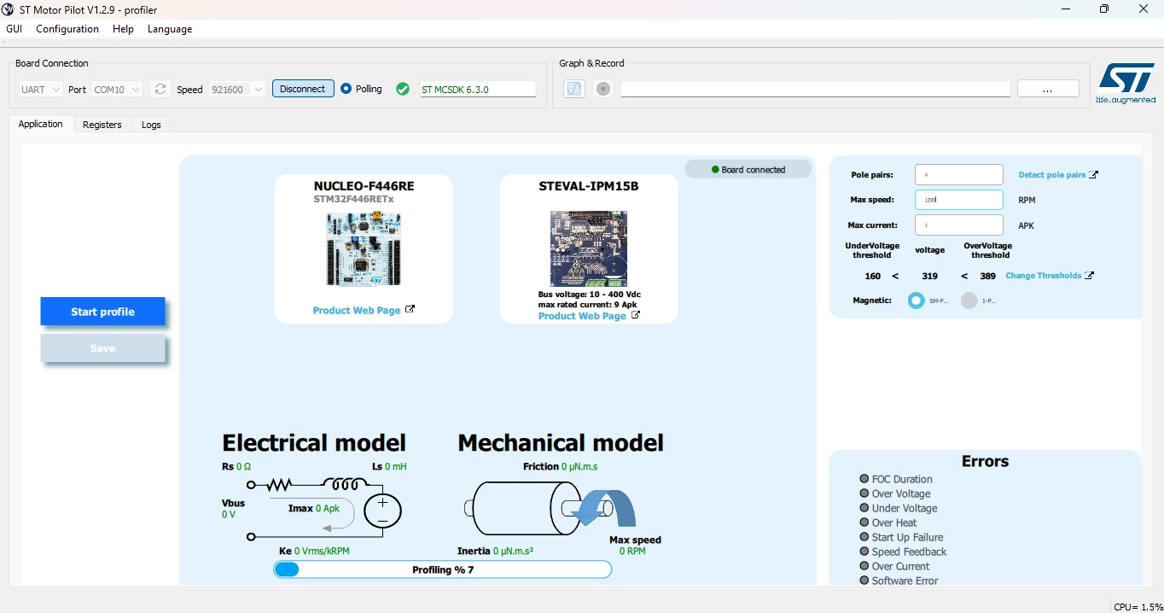Click the Start profile button
The height and width of the screenshot is (613, 1164).
102,312
